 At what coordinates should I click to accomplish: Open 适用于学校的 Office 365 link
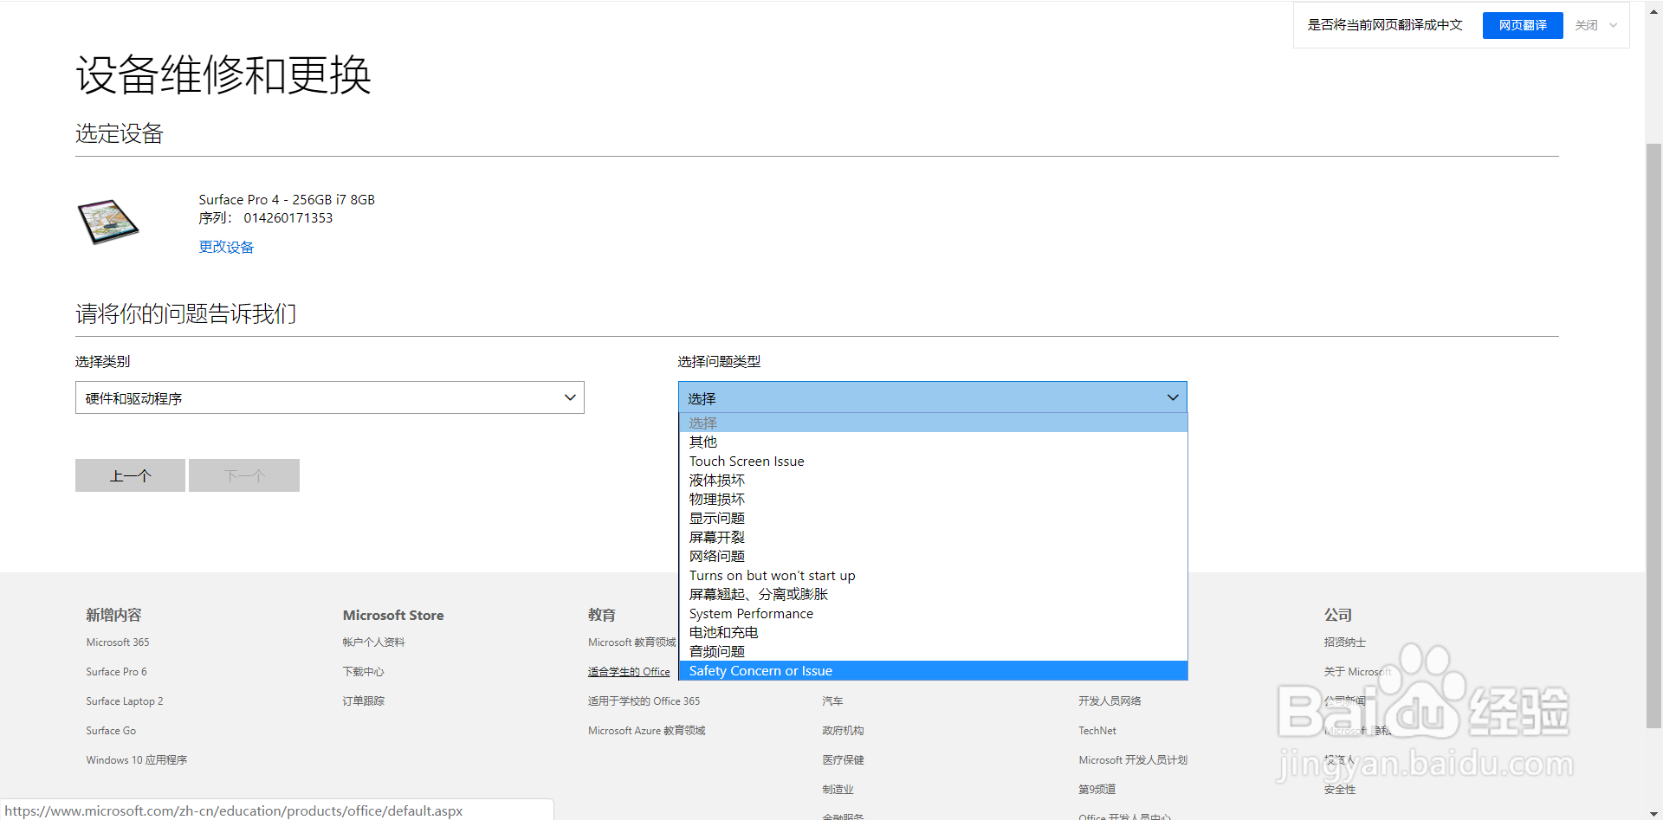[644, 701]
